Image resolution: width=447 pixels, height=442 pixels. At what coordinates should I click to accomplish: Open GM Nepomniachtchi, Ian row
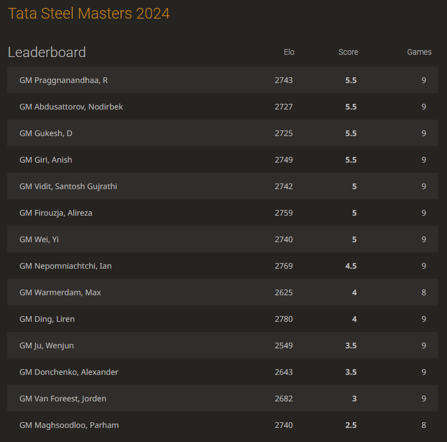65,266
